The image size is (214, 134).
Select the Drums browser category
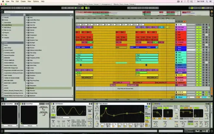6,20
